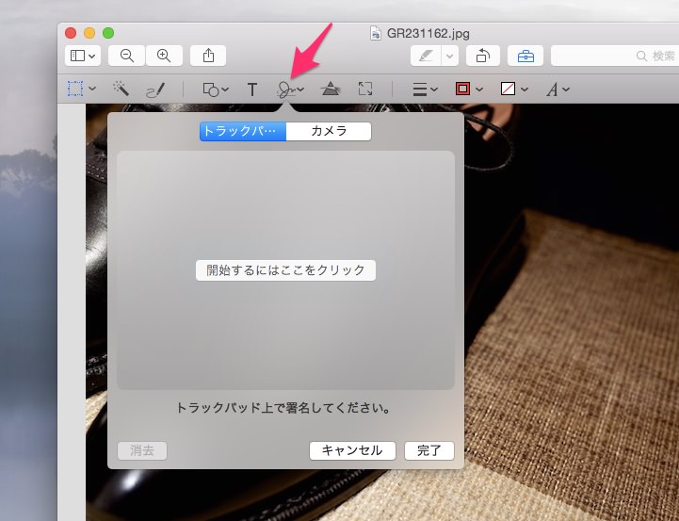Minimize the window with the yellow button
The height and width of the screenshot is (521, 679).
(x=89, y=33)
